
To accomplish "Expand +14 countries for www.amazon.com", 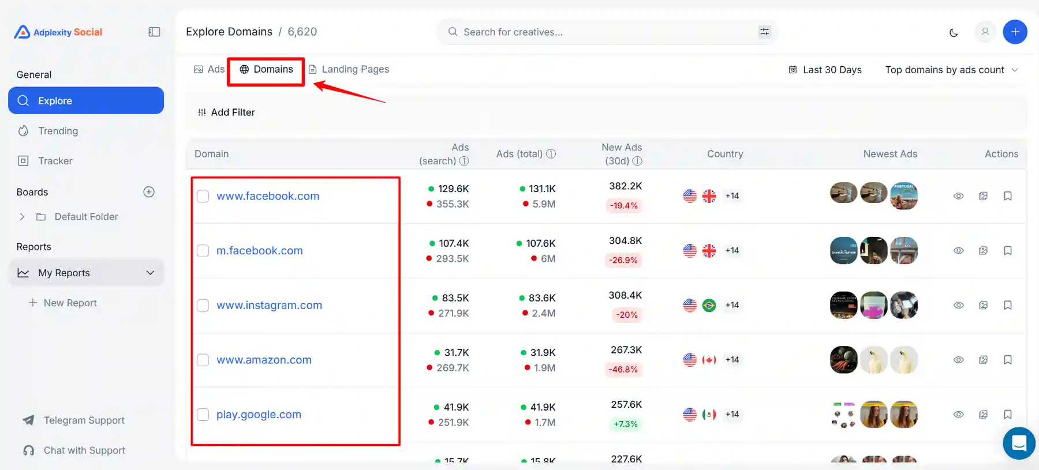I will pos(732,360).
